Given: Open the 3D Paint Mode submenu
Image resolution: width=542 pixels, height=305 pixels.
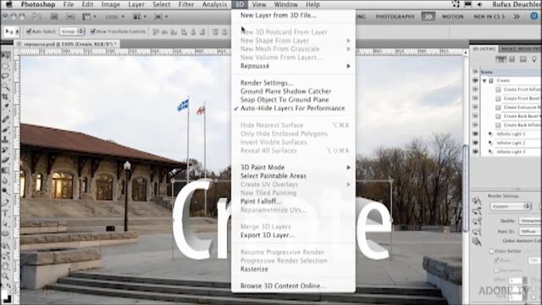Looking at the screenshot, I should tap(293, 168).
